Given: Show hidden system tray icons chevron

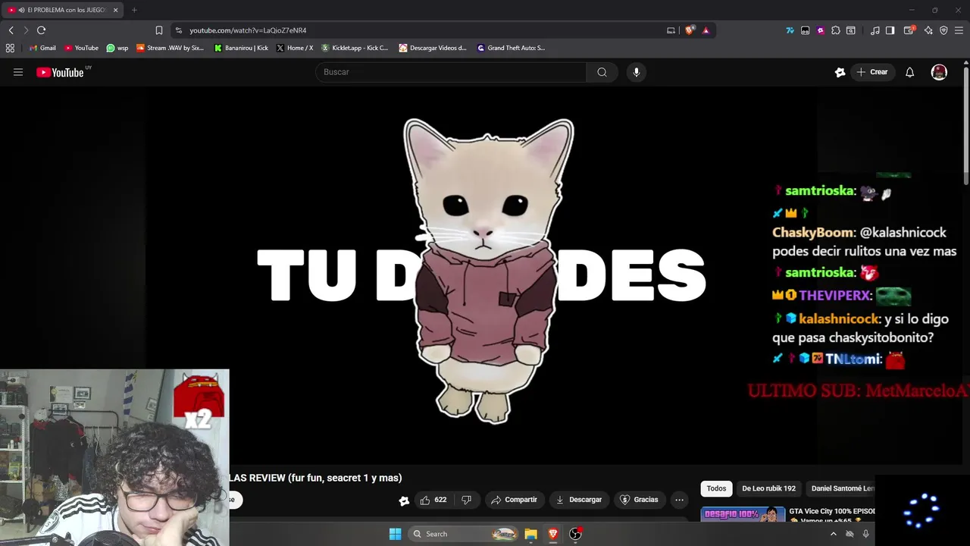Looking at the screenshot, I should (833, 534).
